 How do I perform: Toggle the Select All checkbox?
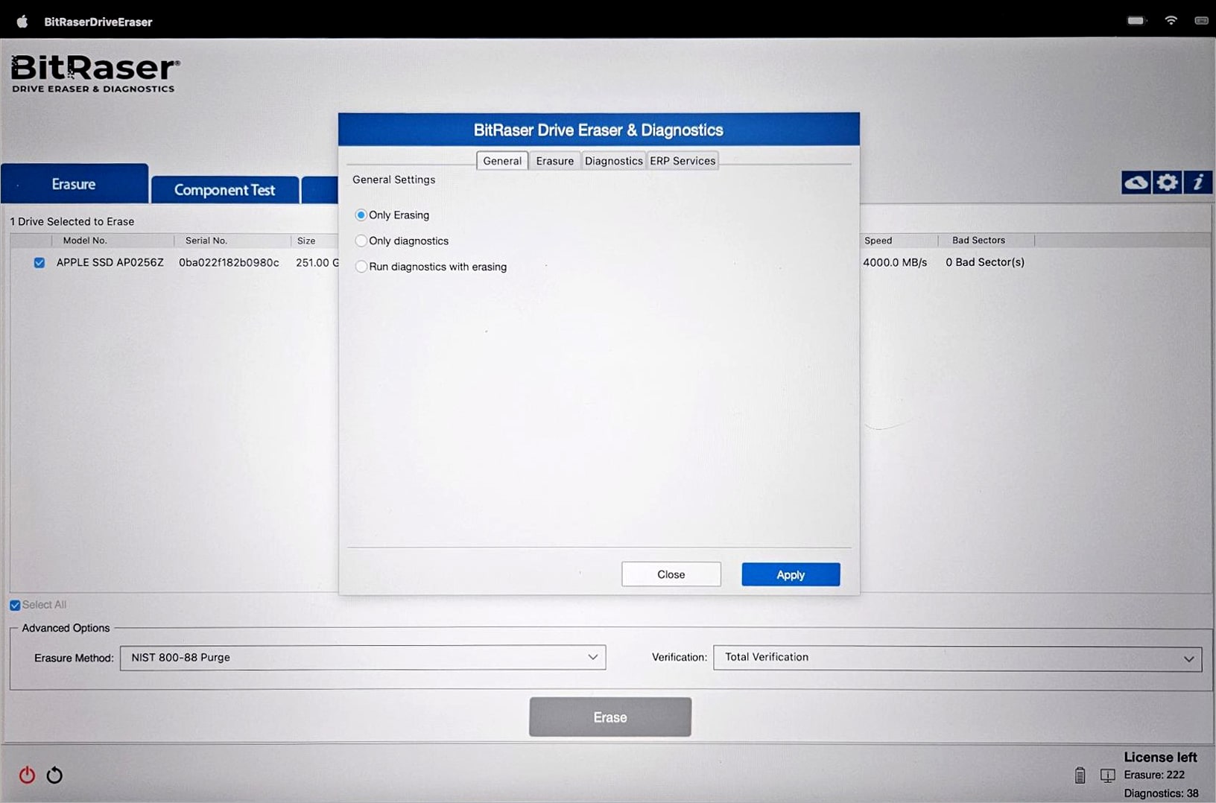15,605
